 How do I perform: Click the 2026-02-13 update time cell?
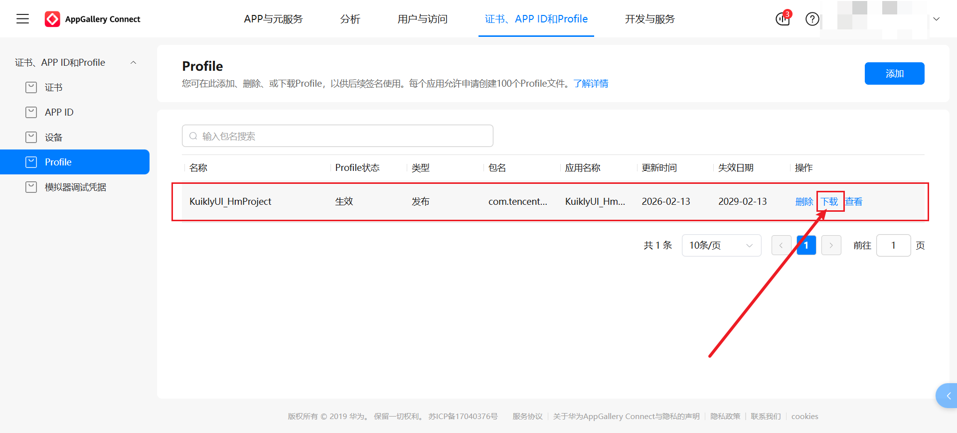pos(665,201)
